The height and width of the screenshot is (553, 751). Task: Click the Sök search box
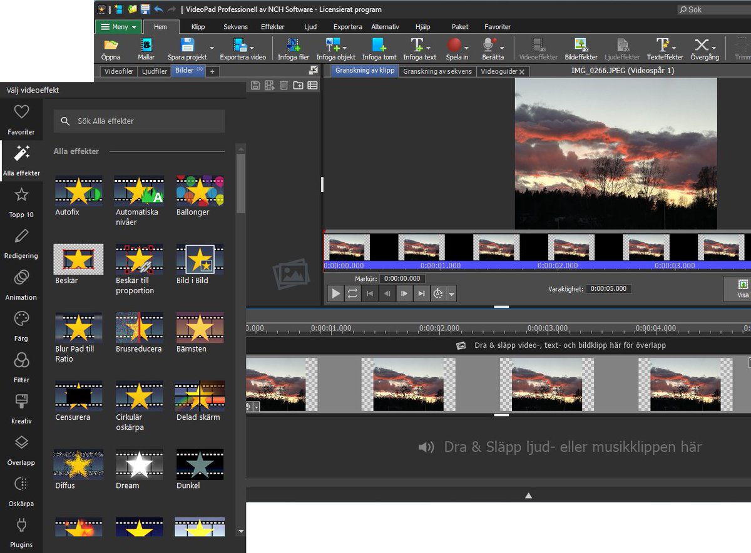[x=713, y=9]
